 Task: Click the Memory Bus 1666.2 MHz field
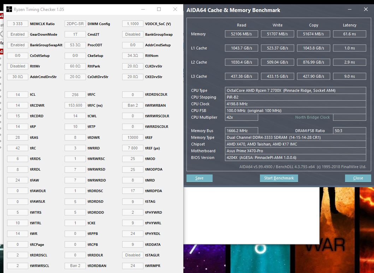tap(241, 131)
